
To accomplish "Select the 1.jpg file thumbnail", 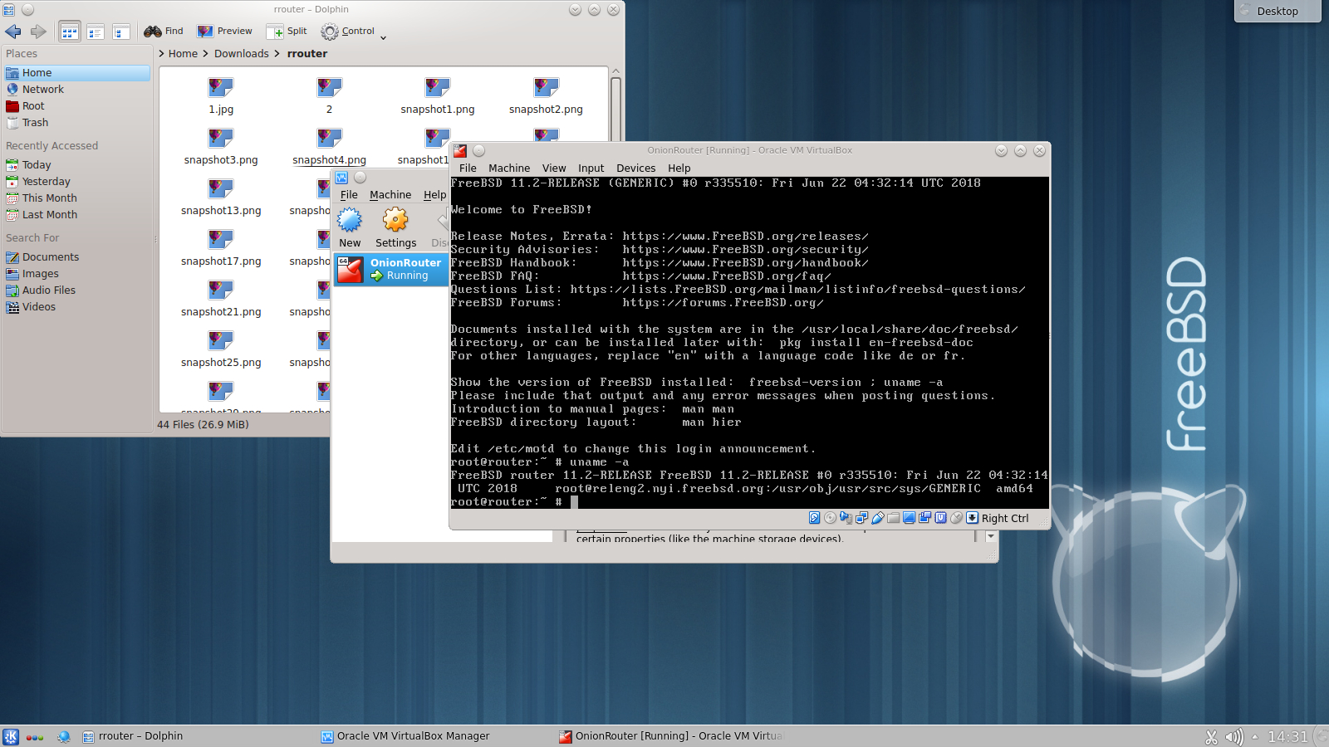I will tap(221, 87).
